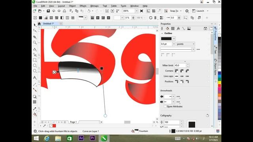Choose Two-color pattern fill button
The height and width of the screenshot is (142, 253).
tap(62, 18)
